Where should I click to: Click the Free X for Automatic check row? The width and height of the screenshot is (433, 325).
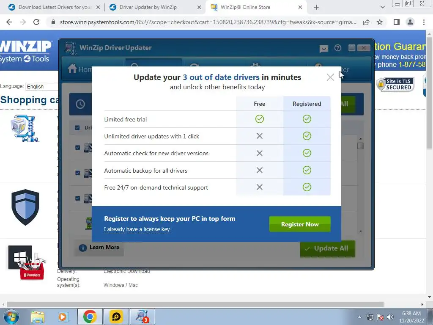pyautogui.click(x=259, y=153)
